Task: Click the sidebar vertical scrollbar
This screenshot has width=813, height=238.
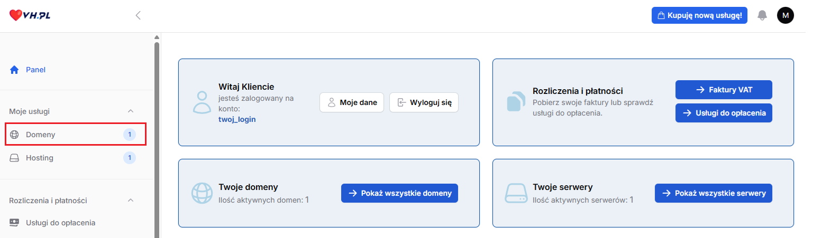Action: coord(157,137)
